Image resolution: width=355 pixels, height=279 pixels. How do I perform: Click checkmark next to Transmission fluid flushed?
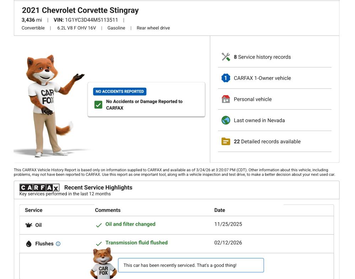99,244
